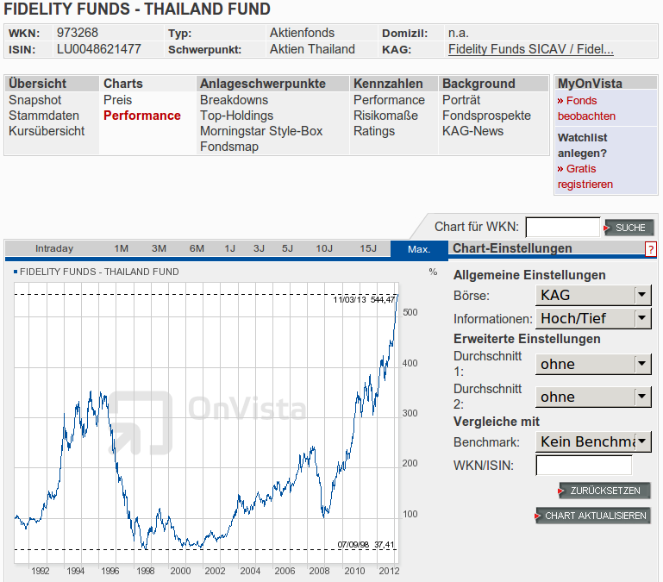This screenshot has height=582, width=663.
Task: Open the Ratings link
Action: (x=374, y=131)
